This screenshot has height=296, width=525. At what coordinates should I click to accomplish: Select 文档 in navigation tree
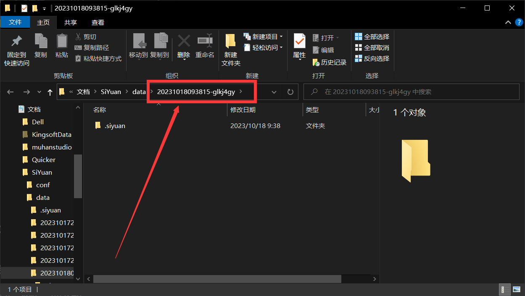[34, 109]
